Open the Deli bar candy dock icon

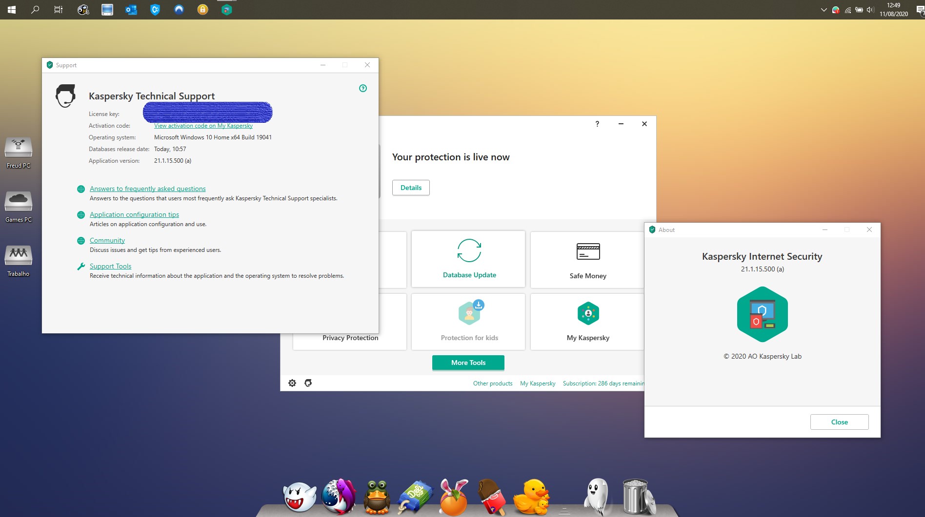[x=415, y=497]
